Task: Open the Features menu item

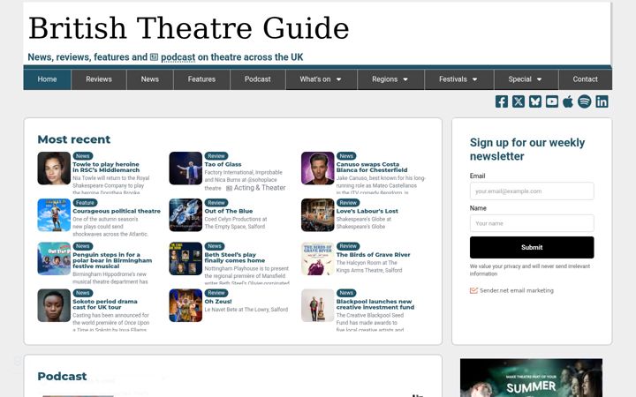Action: coord(201,79)
